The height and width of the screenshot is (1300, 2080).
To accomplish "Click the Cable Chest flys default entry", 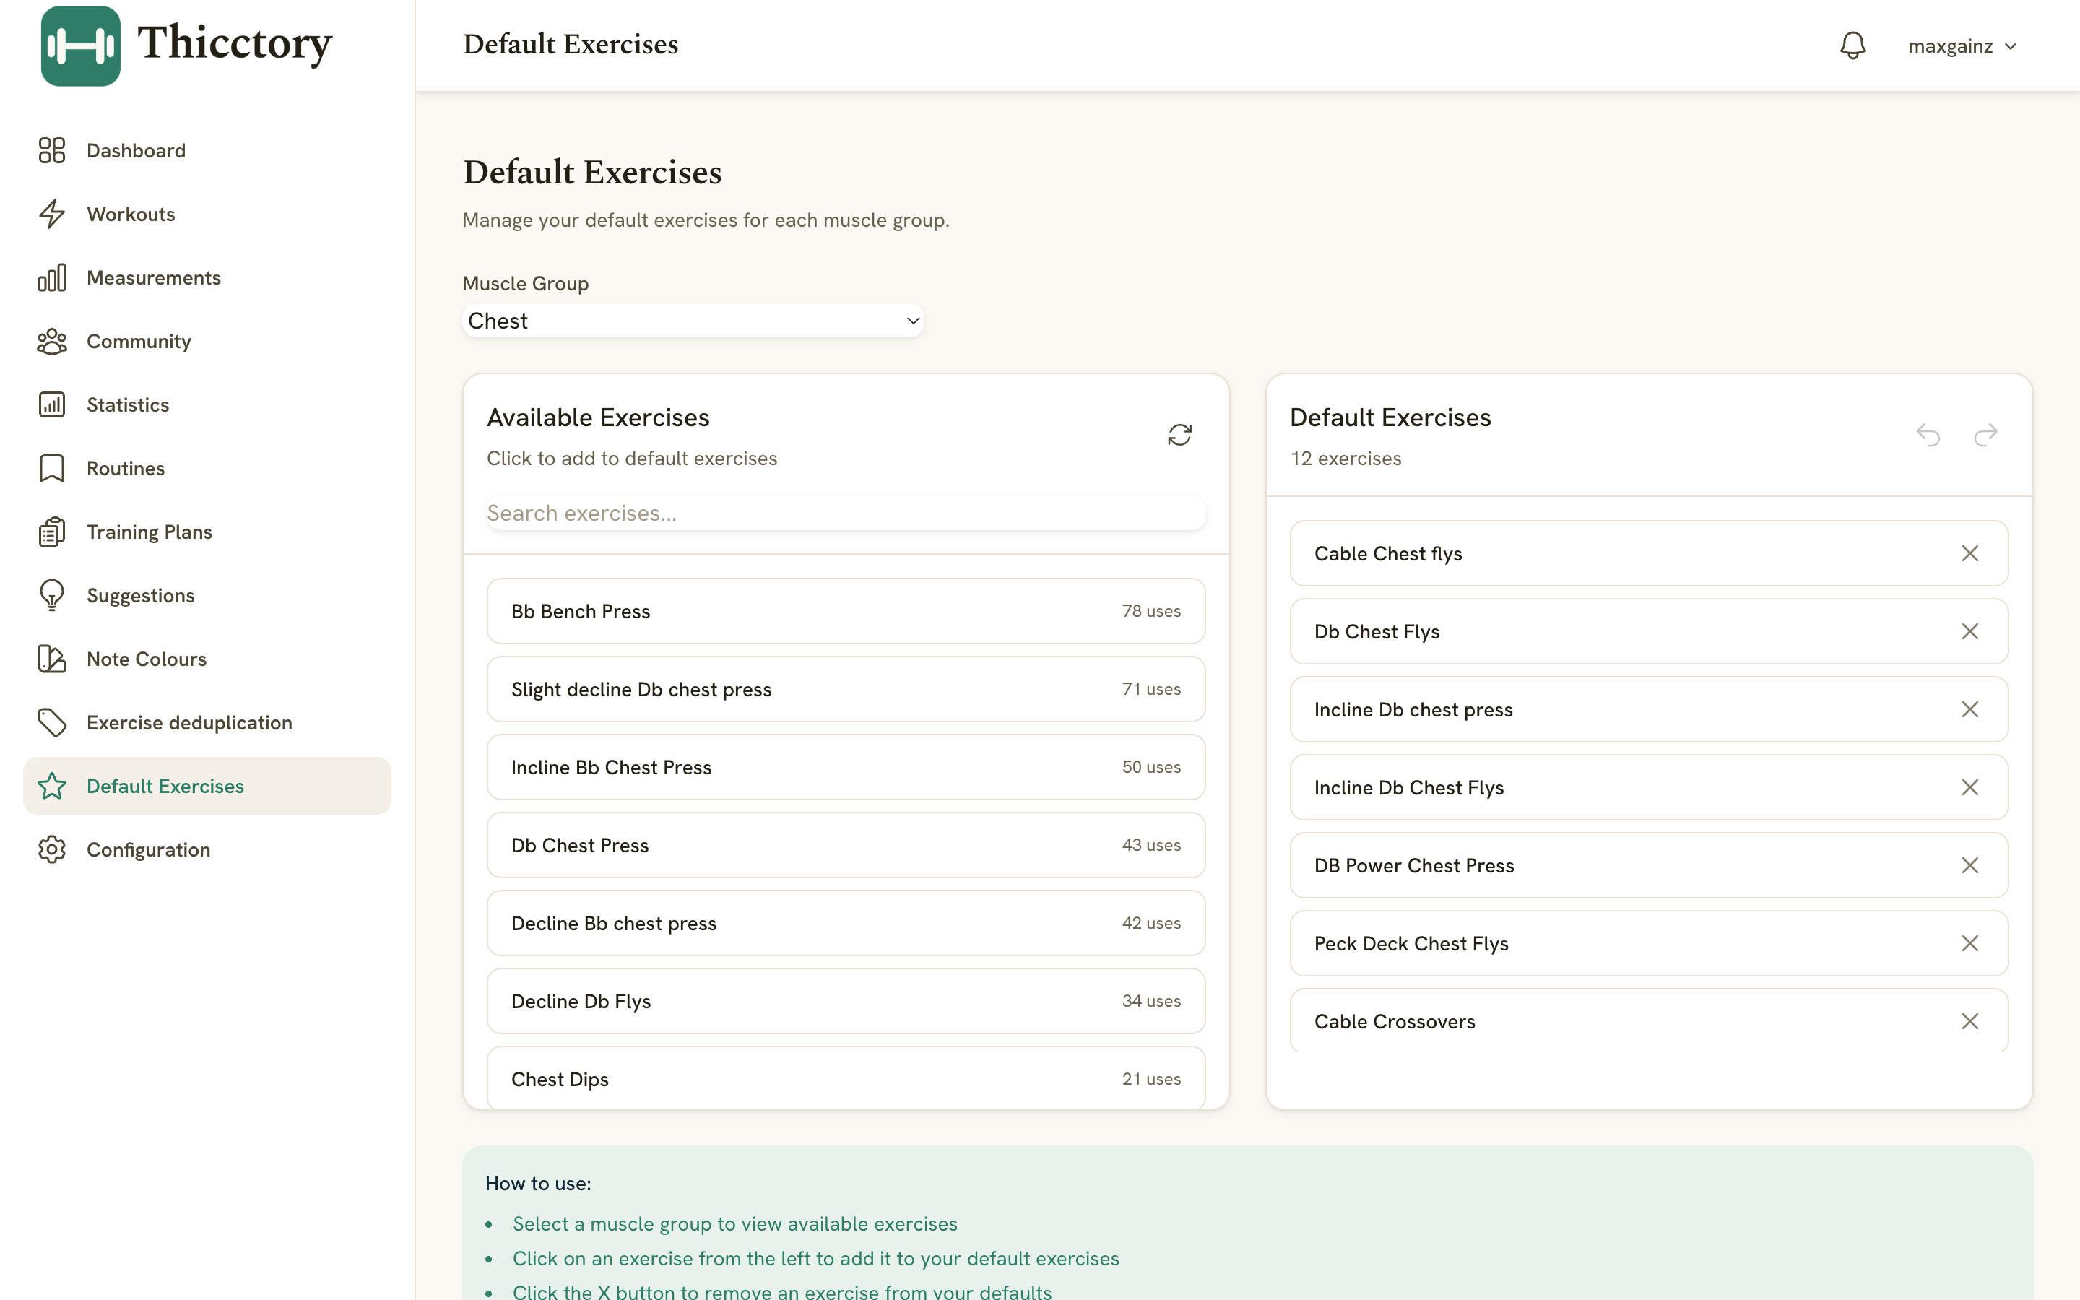I will [1649, 554].
